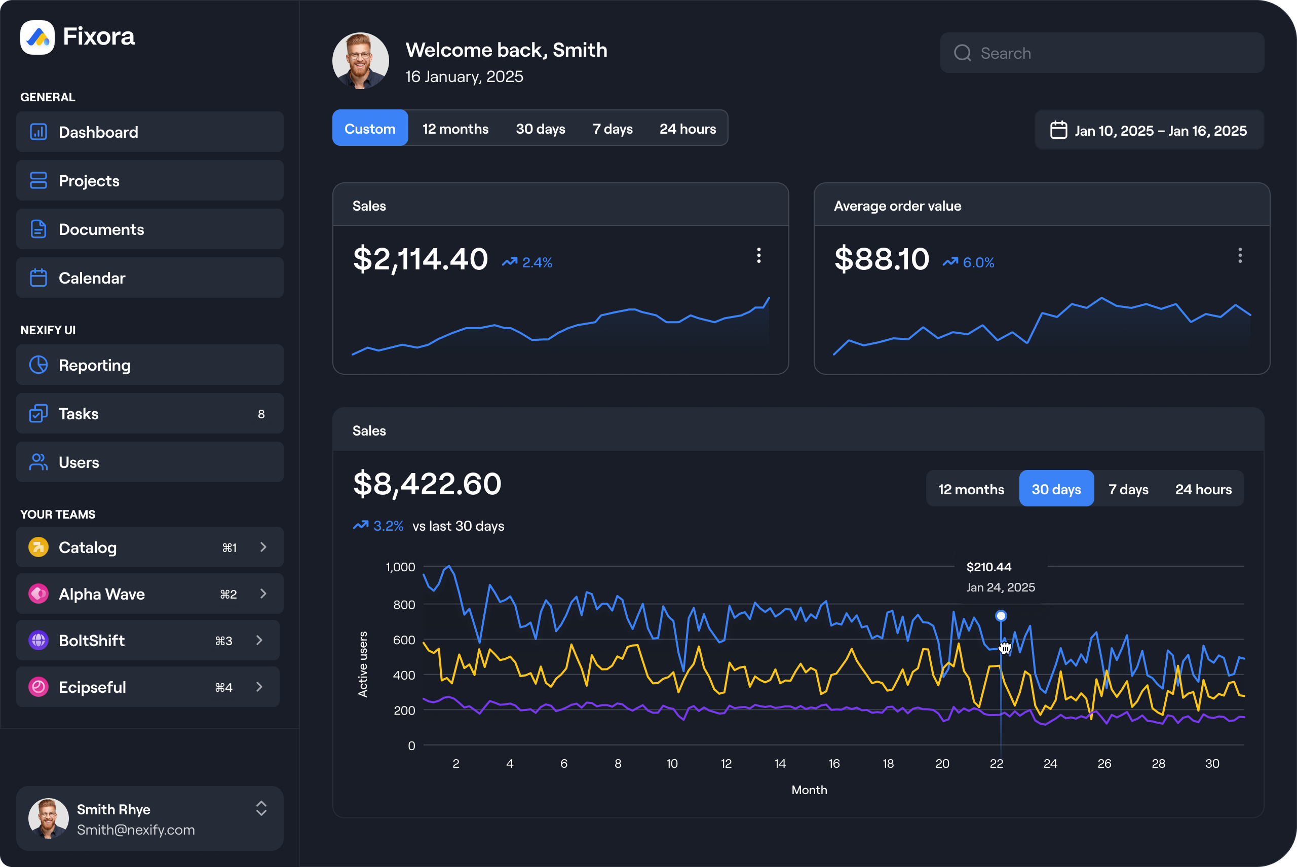Open Dashboard via its chart icon
1297x867 pixels.
(x=38, y=132)
